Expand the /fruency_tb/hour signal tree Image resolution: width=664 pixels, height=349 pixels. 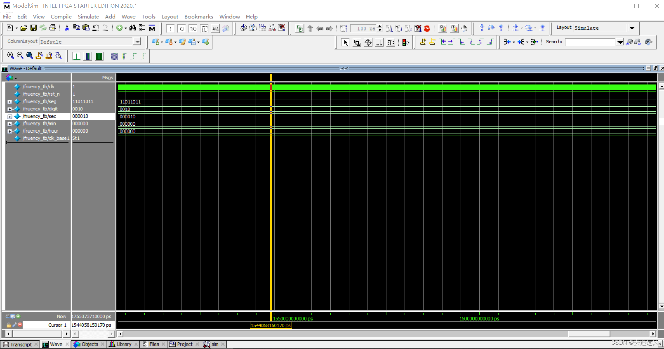[10, 131]
